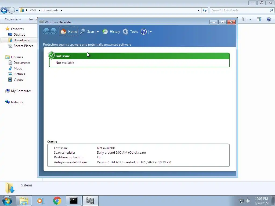275x206 pixels.
Task: Select Libraries in navigation pane
Action: click(17, 57)
